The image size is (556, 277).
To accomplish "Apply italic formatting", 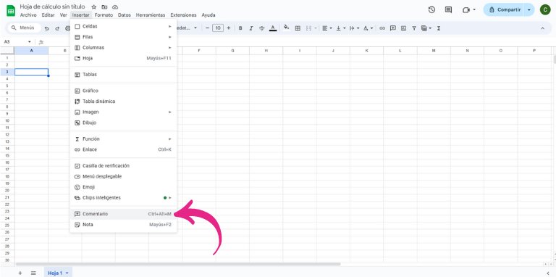I will tap(251, 28).
